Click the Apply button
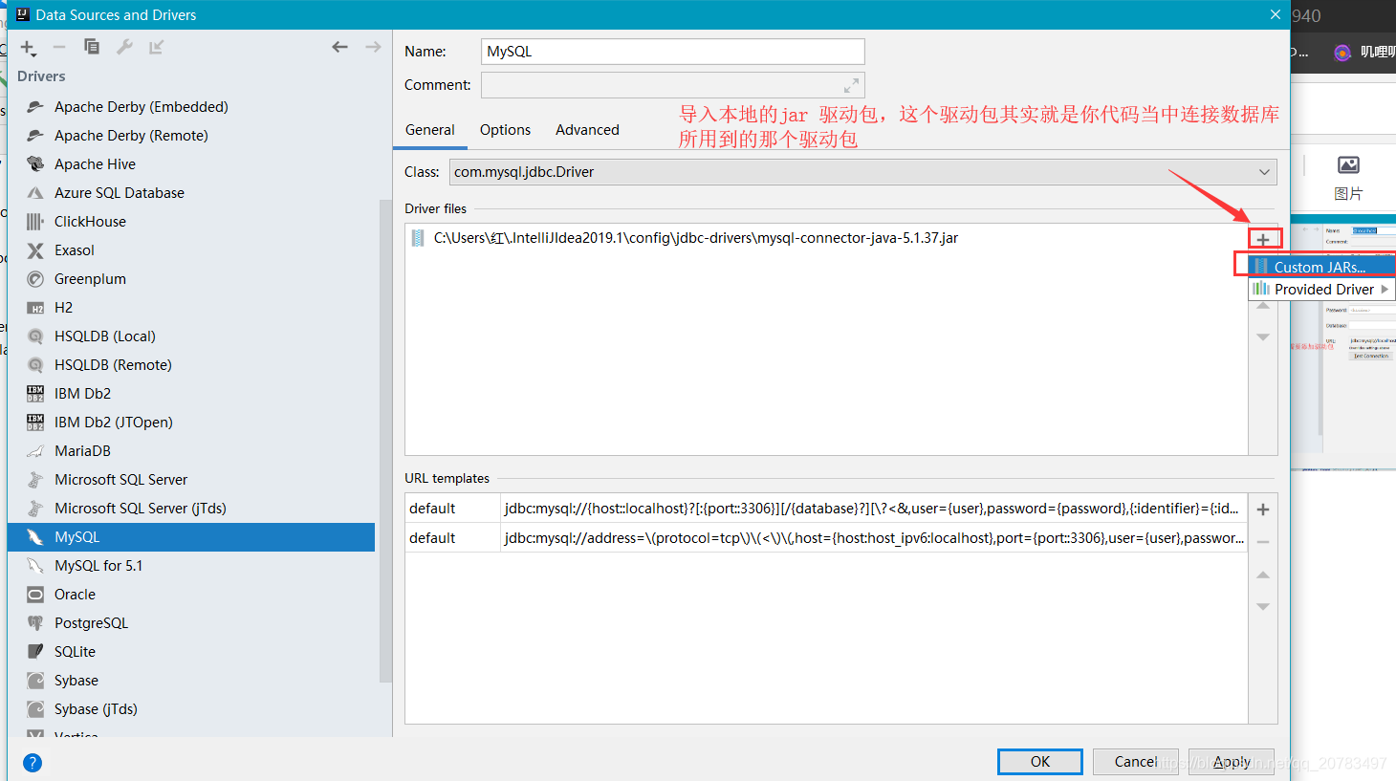This screenshot has width=1396, height=781. (x=1232, y=762)
